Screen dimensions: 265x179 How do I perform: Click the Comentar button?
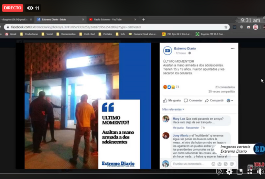tap(193, 101)
